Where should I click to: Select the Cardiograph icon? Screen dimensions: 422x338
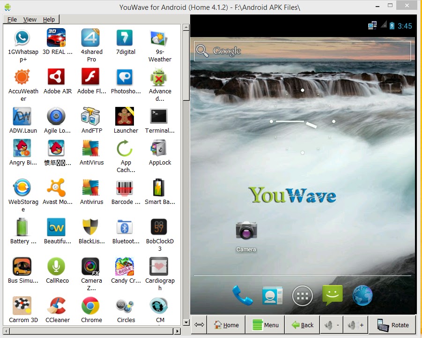pos(159,266)
